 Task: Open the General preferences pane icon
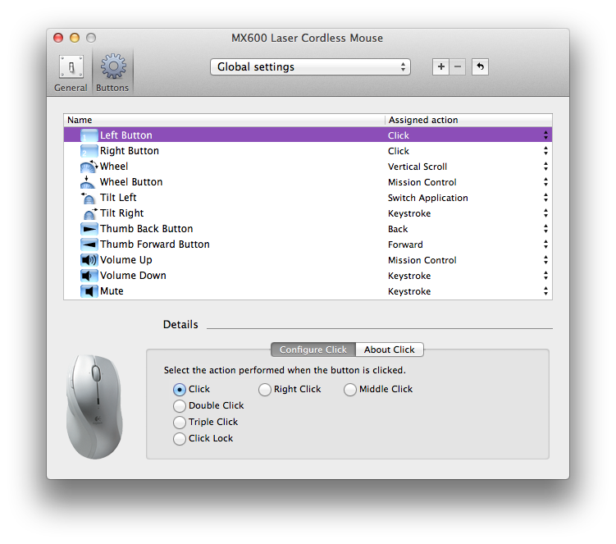(71, 66)
